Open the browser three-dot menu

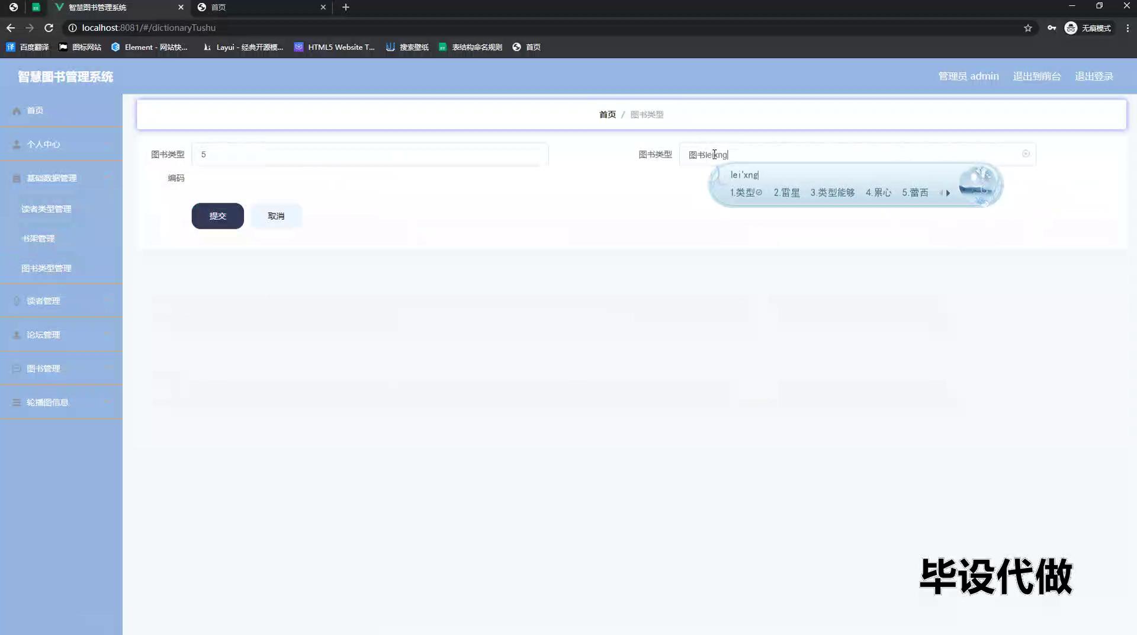click(1128, 28)
